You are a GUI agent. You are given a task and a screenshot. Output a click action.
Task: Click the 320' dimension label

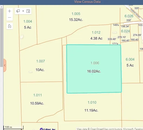[x=136, y=8]
